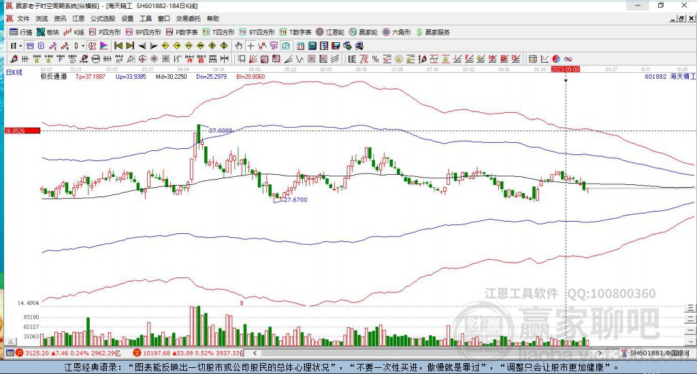Viewport: 697px width, 374px height.
Task: Click the Md=30.2250 indicator value
Action: point(171,76)
